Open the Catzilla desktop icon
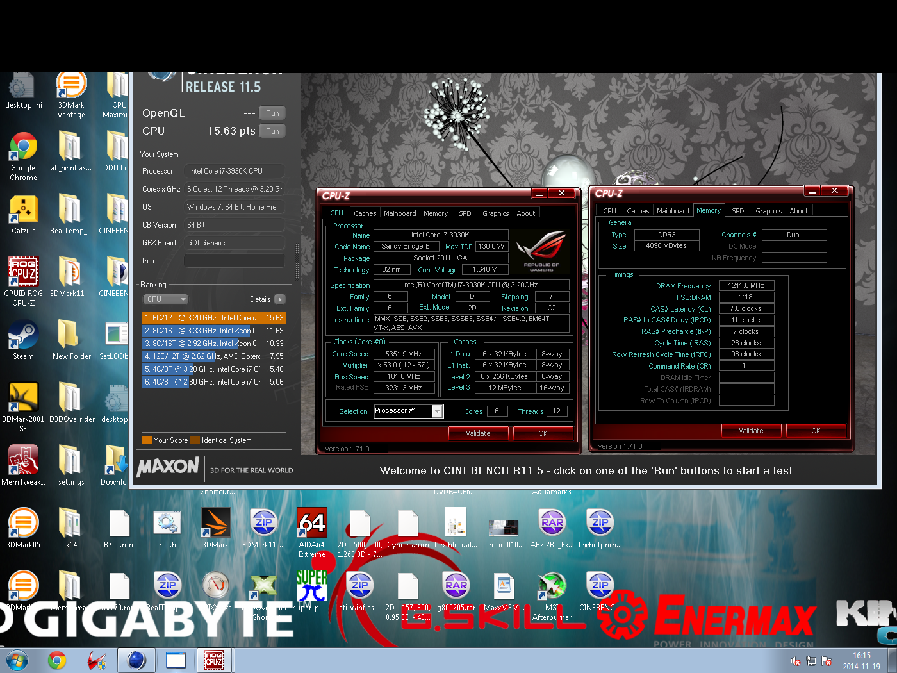The image size is (897, 673). [23, 215]
